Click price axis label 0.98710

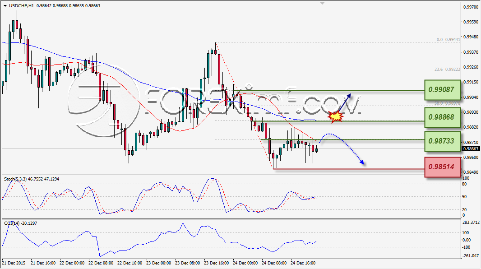pos(471,143)
